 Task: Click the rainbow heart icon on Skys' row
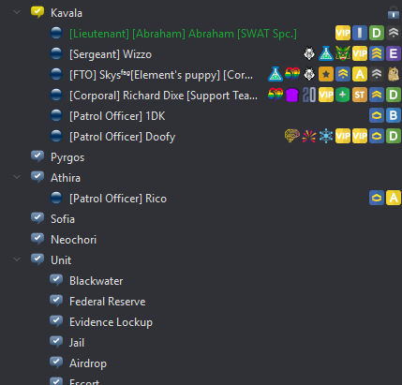292,74
